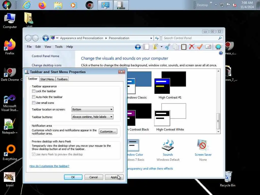Image resolution: width=260 pixels, height=195 pixels.
Task: Click the volume tray icon
Action: coord(234,5)
